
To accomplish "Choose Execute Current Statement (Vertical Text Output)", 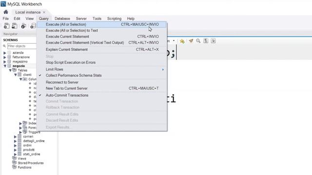I will pyautogui.click(x=102, y=43).
